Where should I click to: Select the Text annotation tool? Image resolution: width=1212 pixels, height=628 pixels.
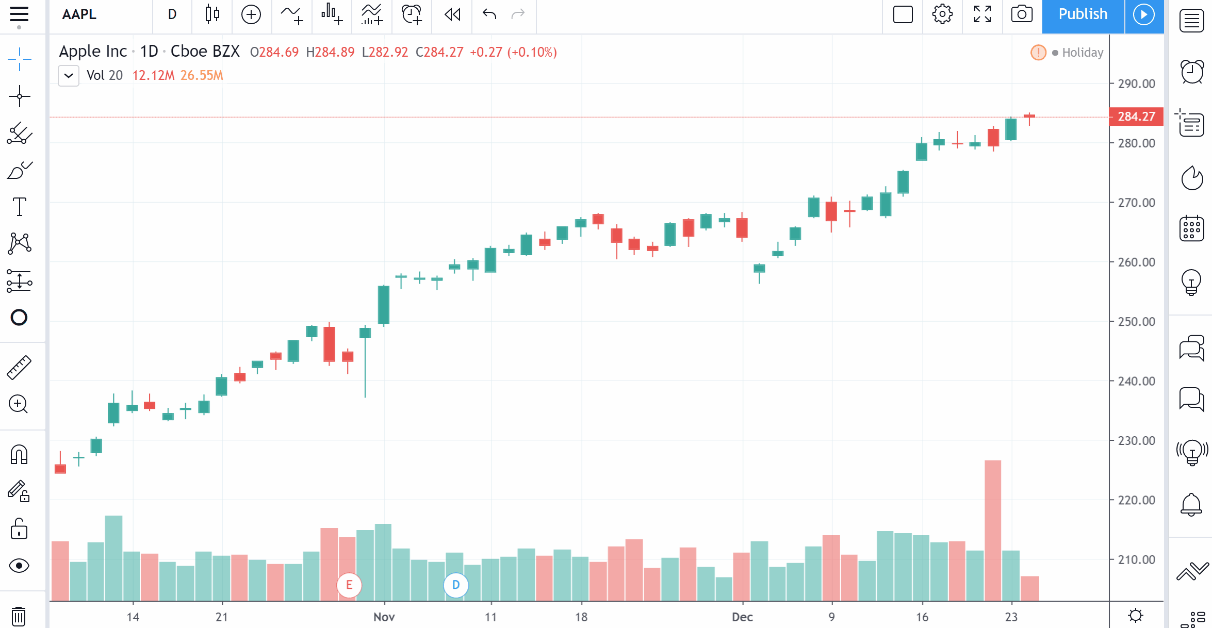19,207
